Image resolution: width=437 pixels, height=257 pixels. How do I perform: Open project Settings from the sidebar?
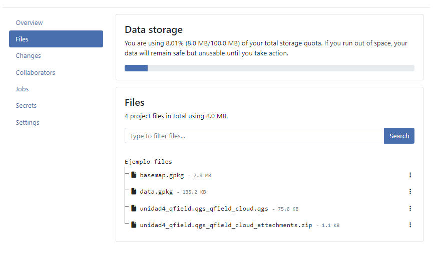click(28, 123)
